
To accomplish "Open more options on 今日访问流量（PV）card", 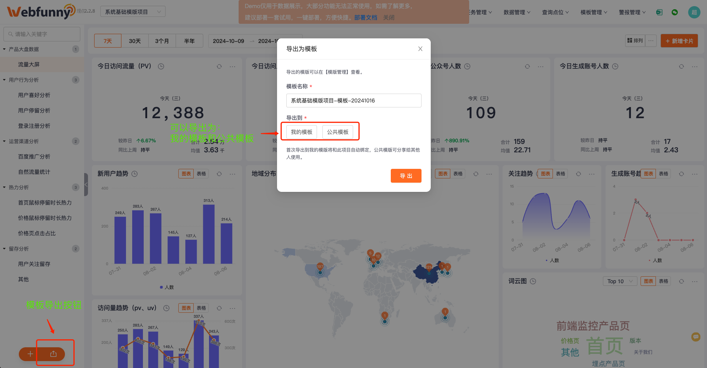I will coord(232,66).
